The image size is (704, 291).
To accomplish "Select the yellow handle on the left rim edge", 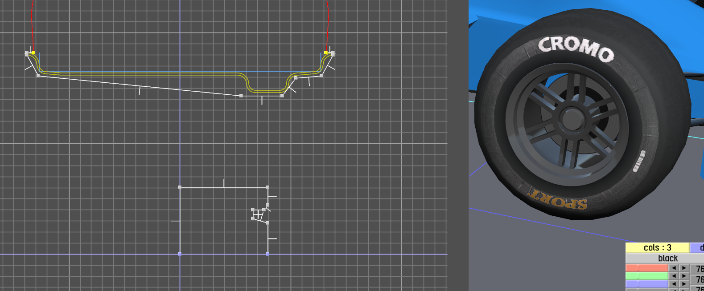I will pos(33,53).
